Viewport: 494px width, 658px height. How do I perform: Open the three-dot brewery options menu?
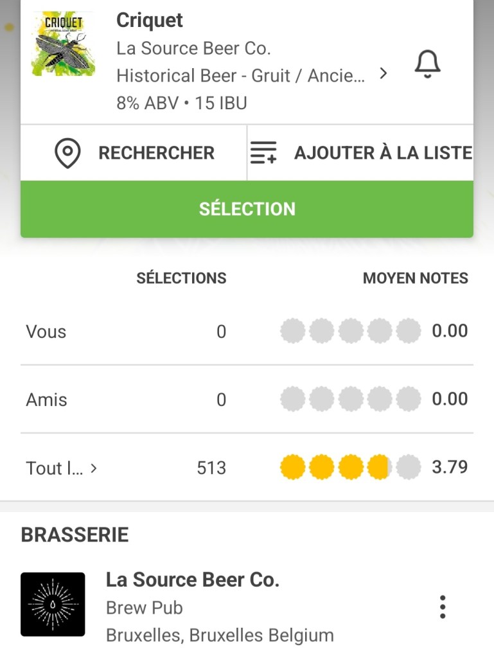coord(442,607)
